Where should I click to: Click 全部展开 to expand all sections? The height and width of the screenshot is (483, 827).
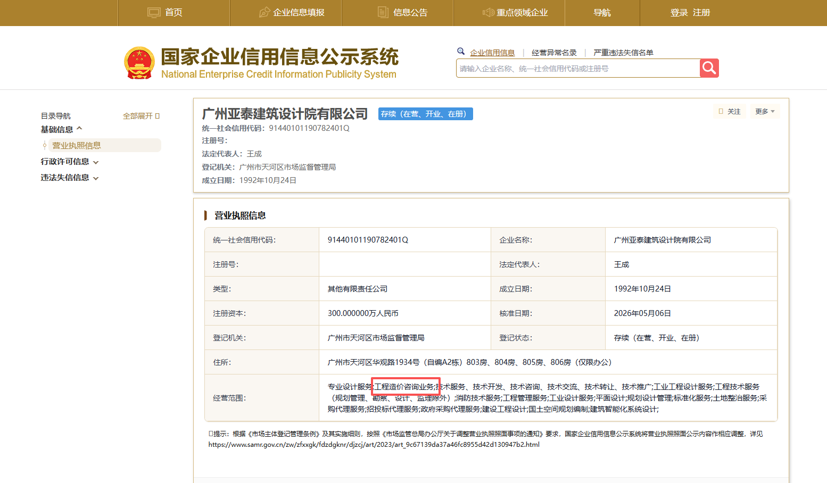tap(138, 116)
